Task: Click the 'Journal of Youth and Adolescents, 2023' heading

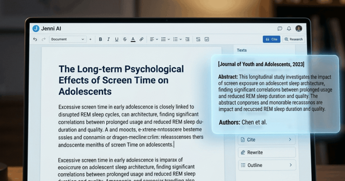Action: tap(261, 64)
